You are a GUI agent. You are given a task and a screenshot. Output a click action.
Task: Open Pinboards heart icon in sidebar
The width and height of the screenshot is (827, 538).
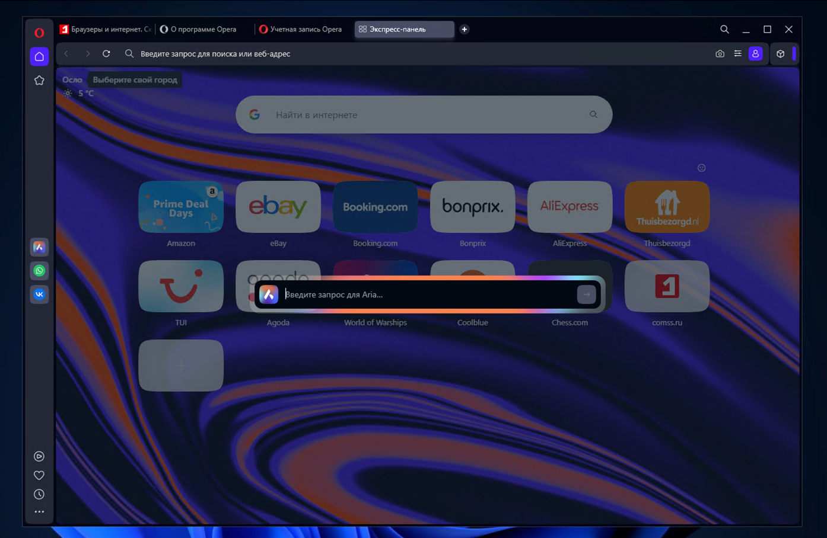point(39,475)
